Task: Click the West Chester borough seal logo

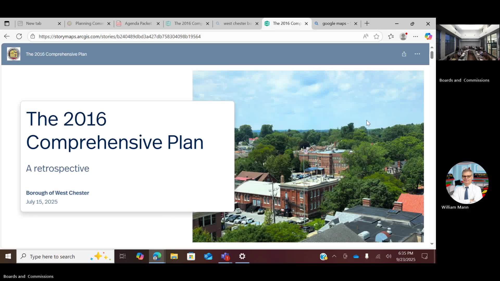Action: [14, 54]
